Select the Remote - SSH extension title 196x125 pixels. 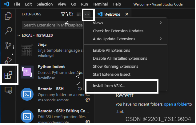tap(51, 89)
